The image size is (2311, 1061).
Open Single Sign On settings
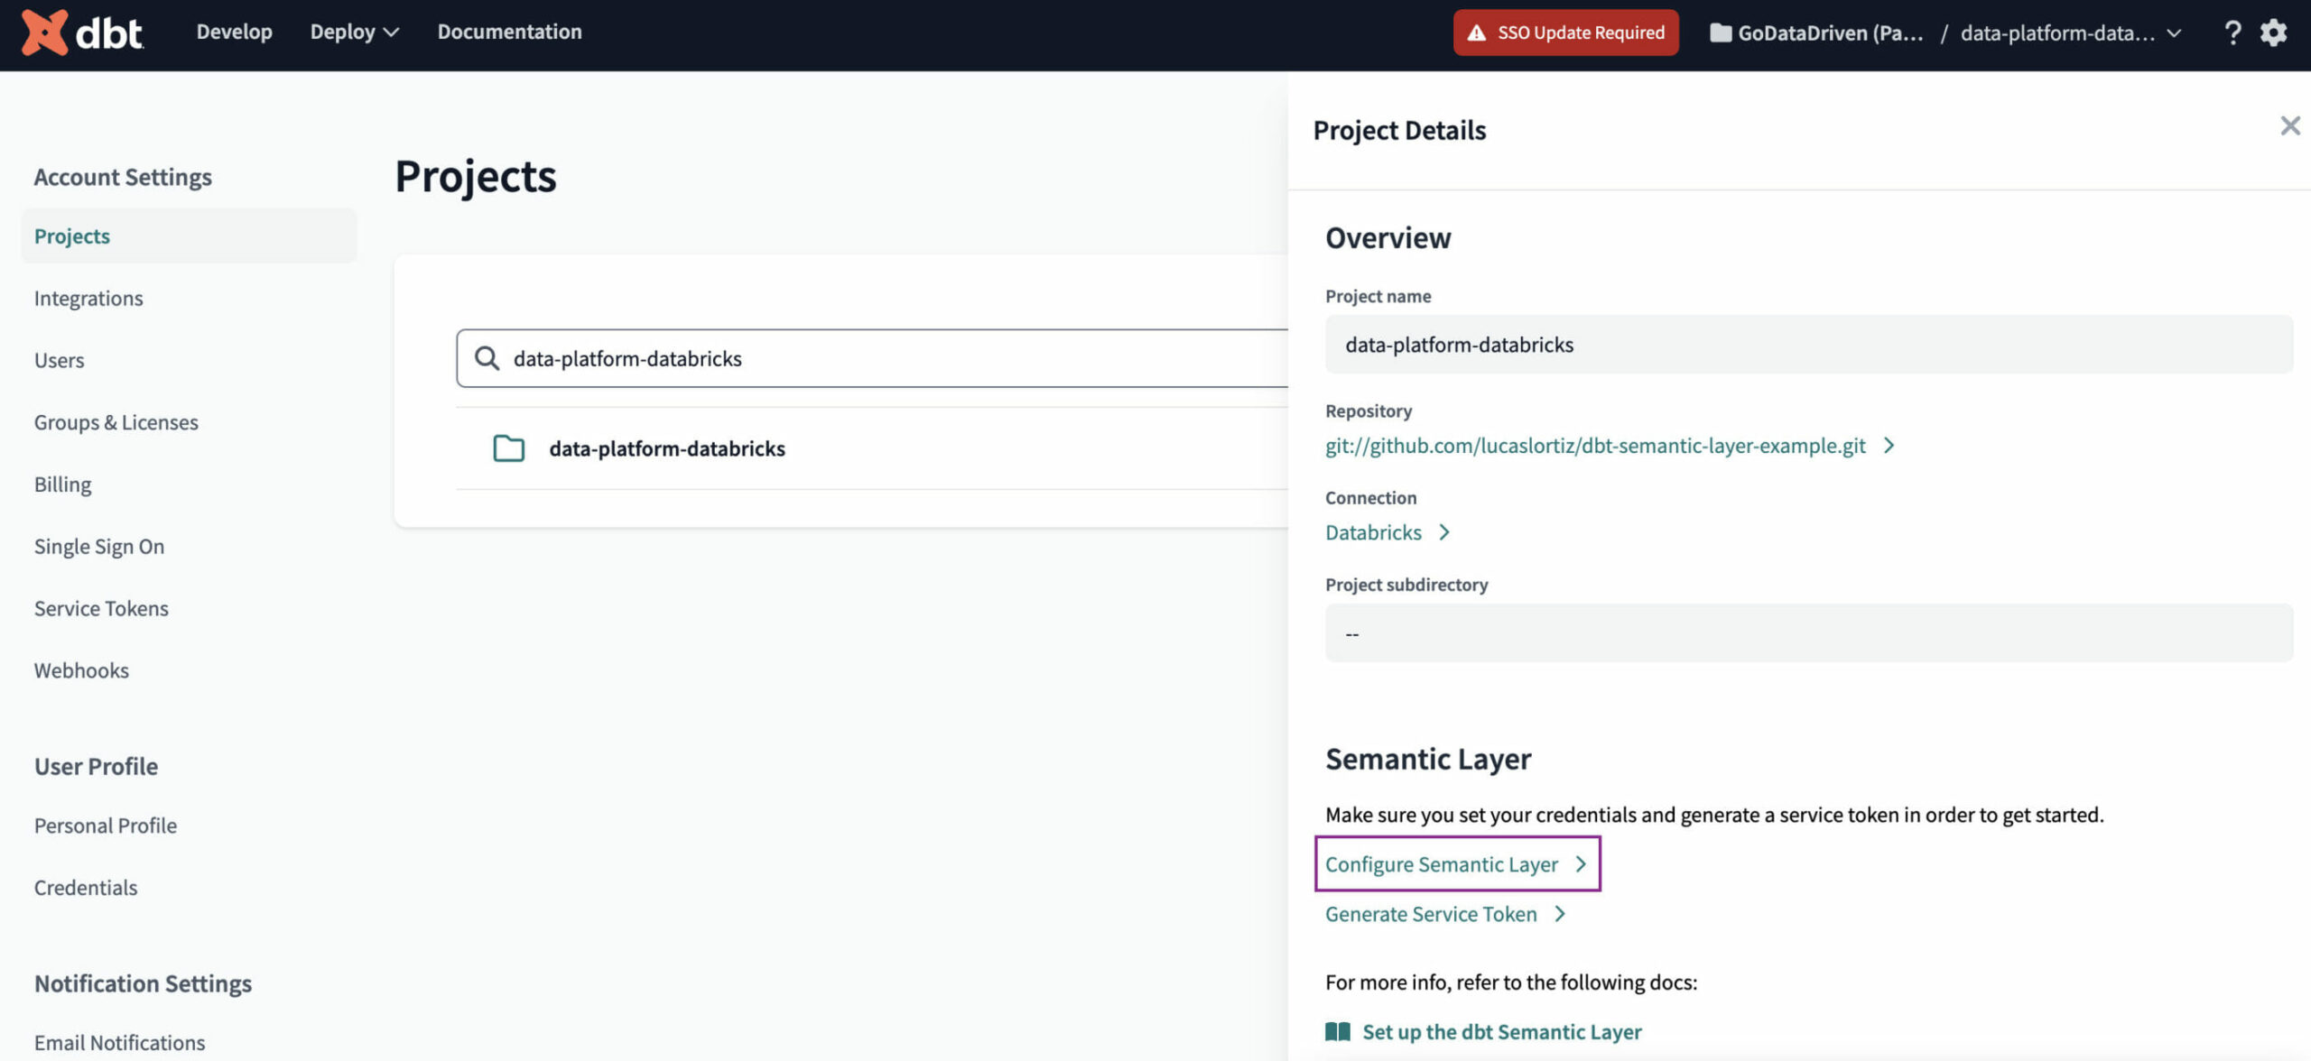pyautogui.click(x=99, y=547)
